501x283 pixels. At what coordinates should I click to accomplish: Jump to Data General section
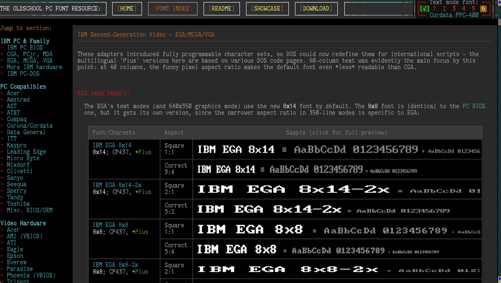[26, 132]
